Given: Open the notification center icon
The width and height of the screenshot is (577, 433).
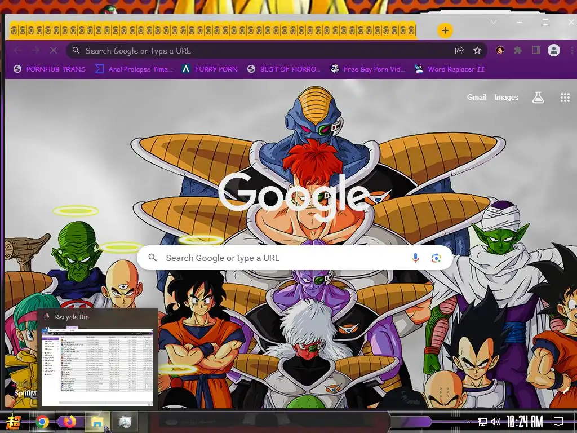Looking at the screenshot, I should (558, 422).
